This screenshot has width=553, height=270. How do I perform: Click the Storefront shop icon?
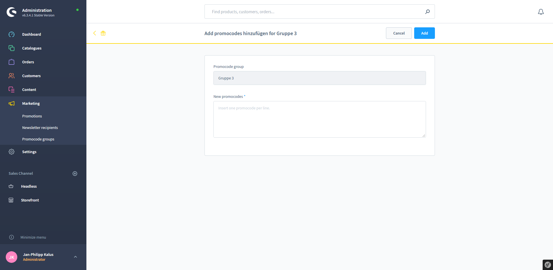click(11, 200)
